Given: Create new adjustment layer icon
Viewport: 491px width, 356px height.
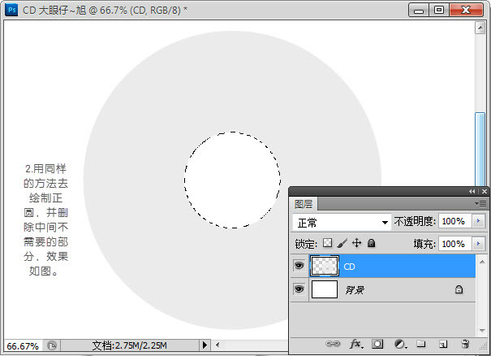Looking at the screenshot, I should [x=400, y=344].
